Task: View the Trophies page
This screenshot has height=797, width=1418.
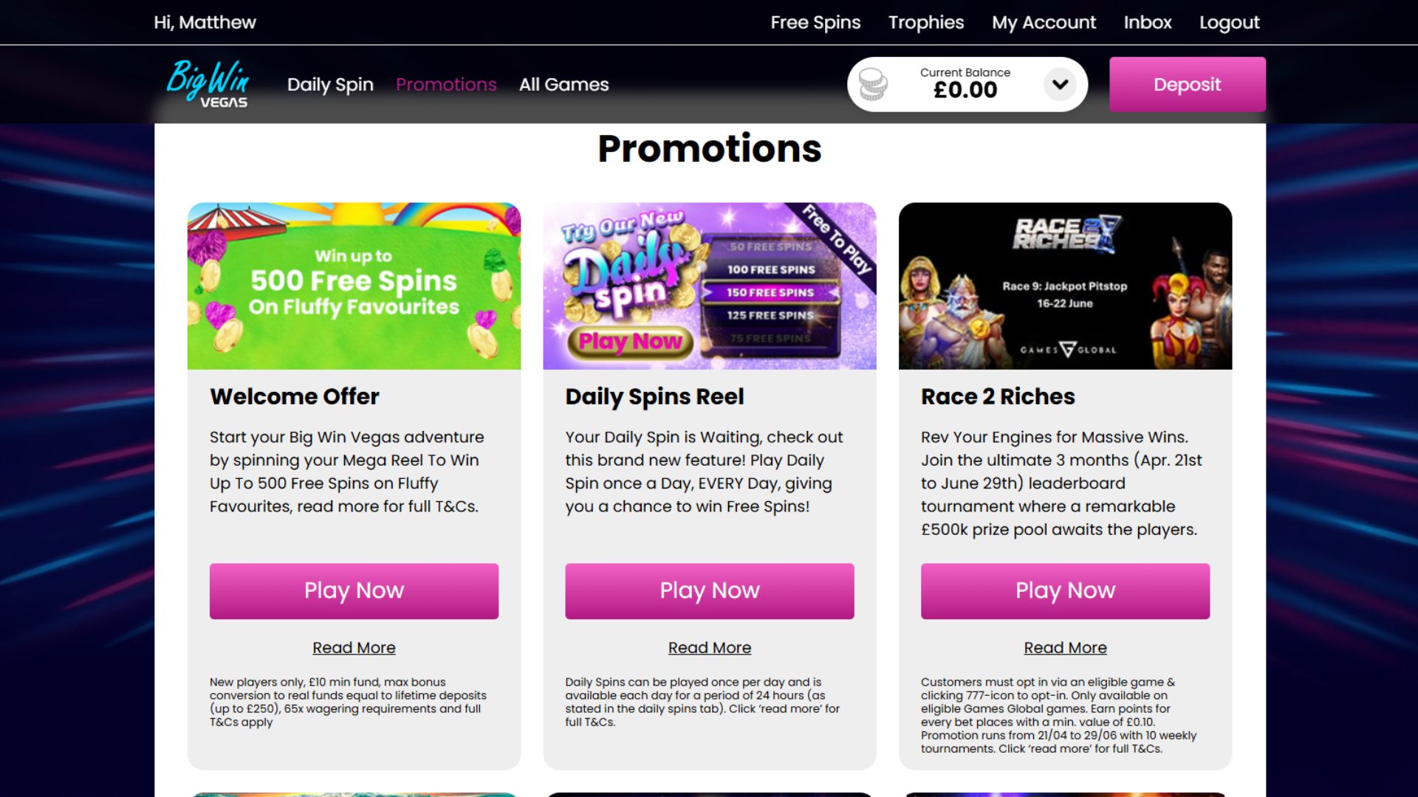Action: click(x=926, y=23)
